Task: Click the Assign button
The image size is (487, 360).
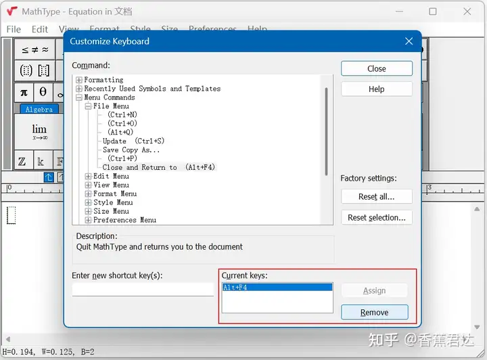Action: pos(375,290)
